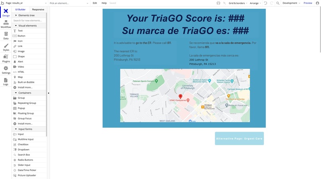Open the Edit menu

[95, 3]
